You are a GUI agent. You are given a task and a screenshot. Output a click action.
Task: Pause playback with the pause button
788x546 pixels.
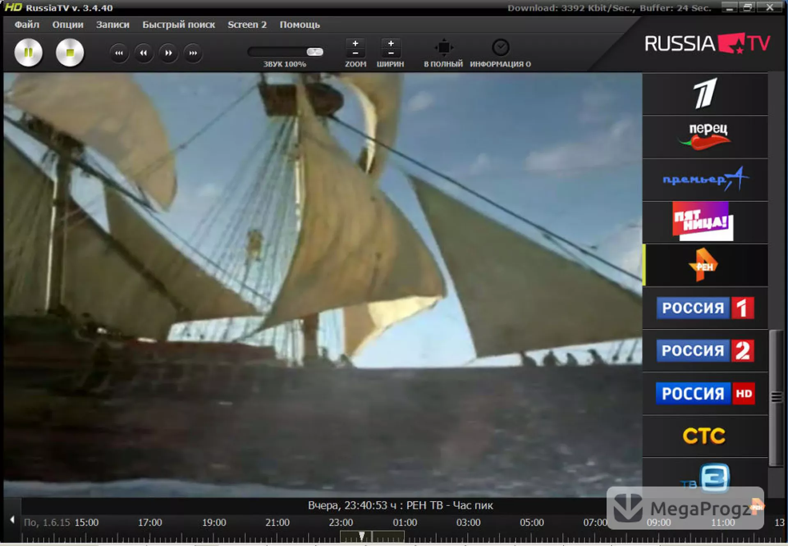(x=28, y=53)
